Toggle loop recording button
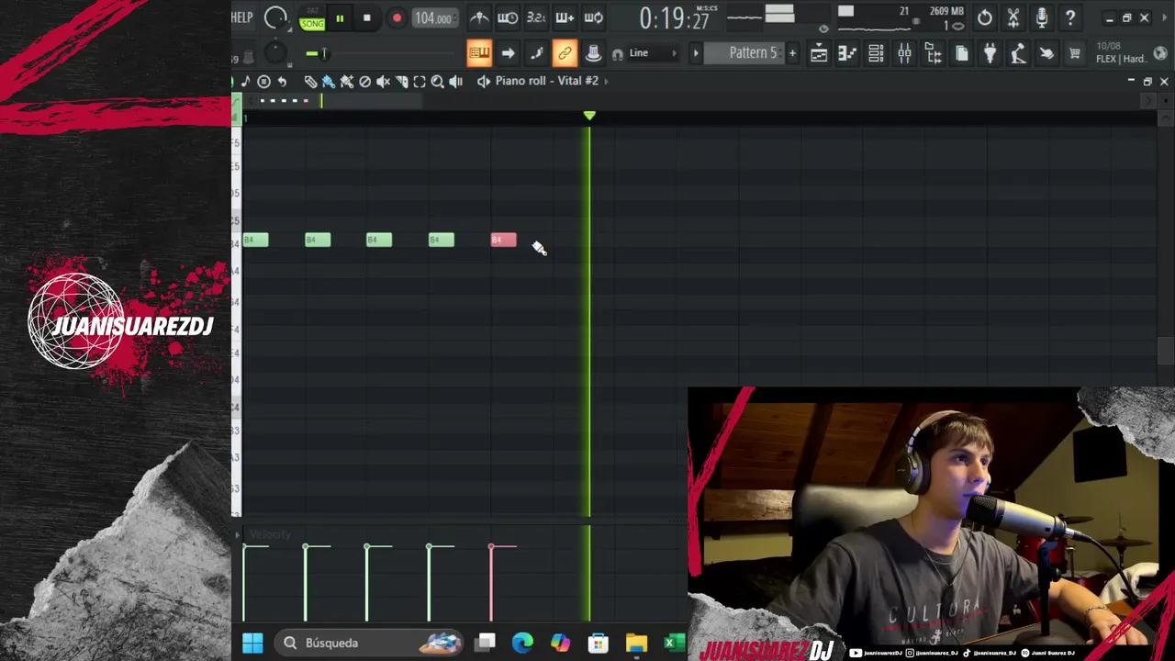The image size is (1175, 661). [x=594, y=17]
